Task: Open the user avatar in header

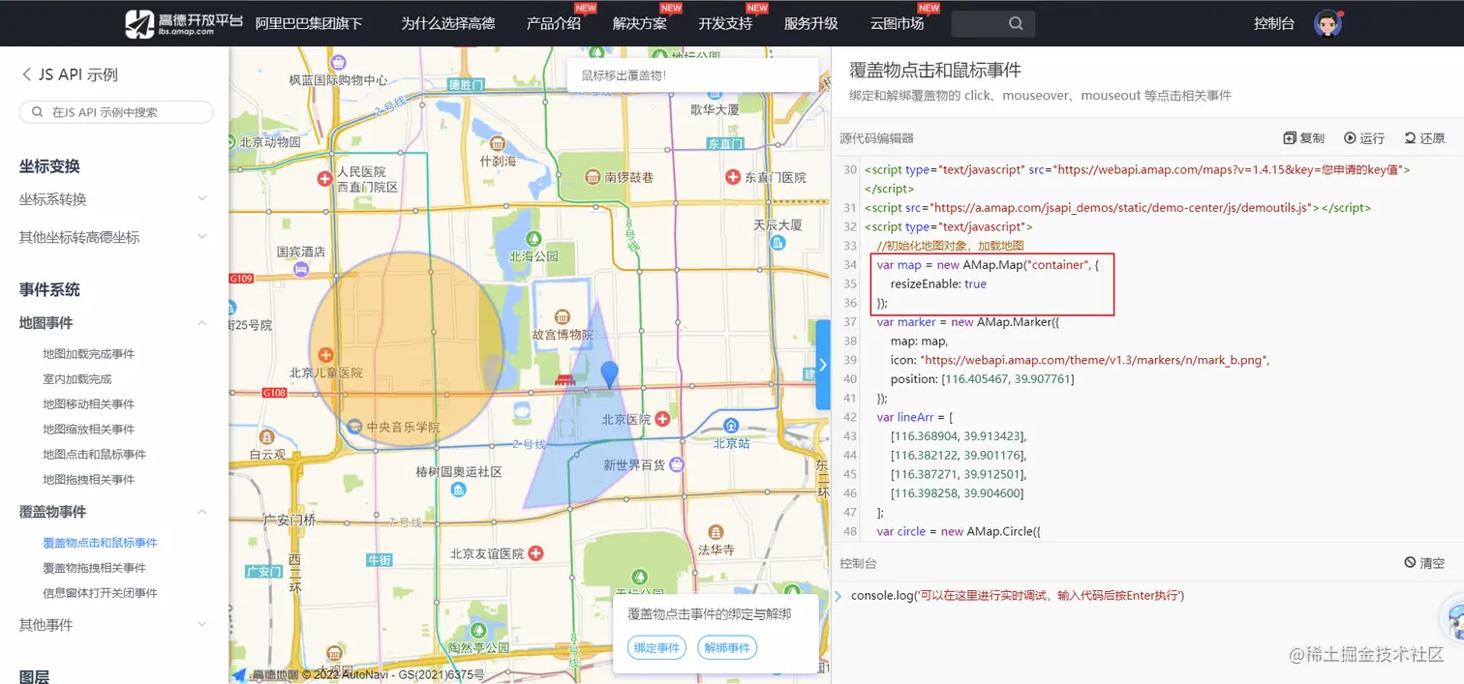Action: [x=1327, y=23]
